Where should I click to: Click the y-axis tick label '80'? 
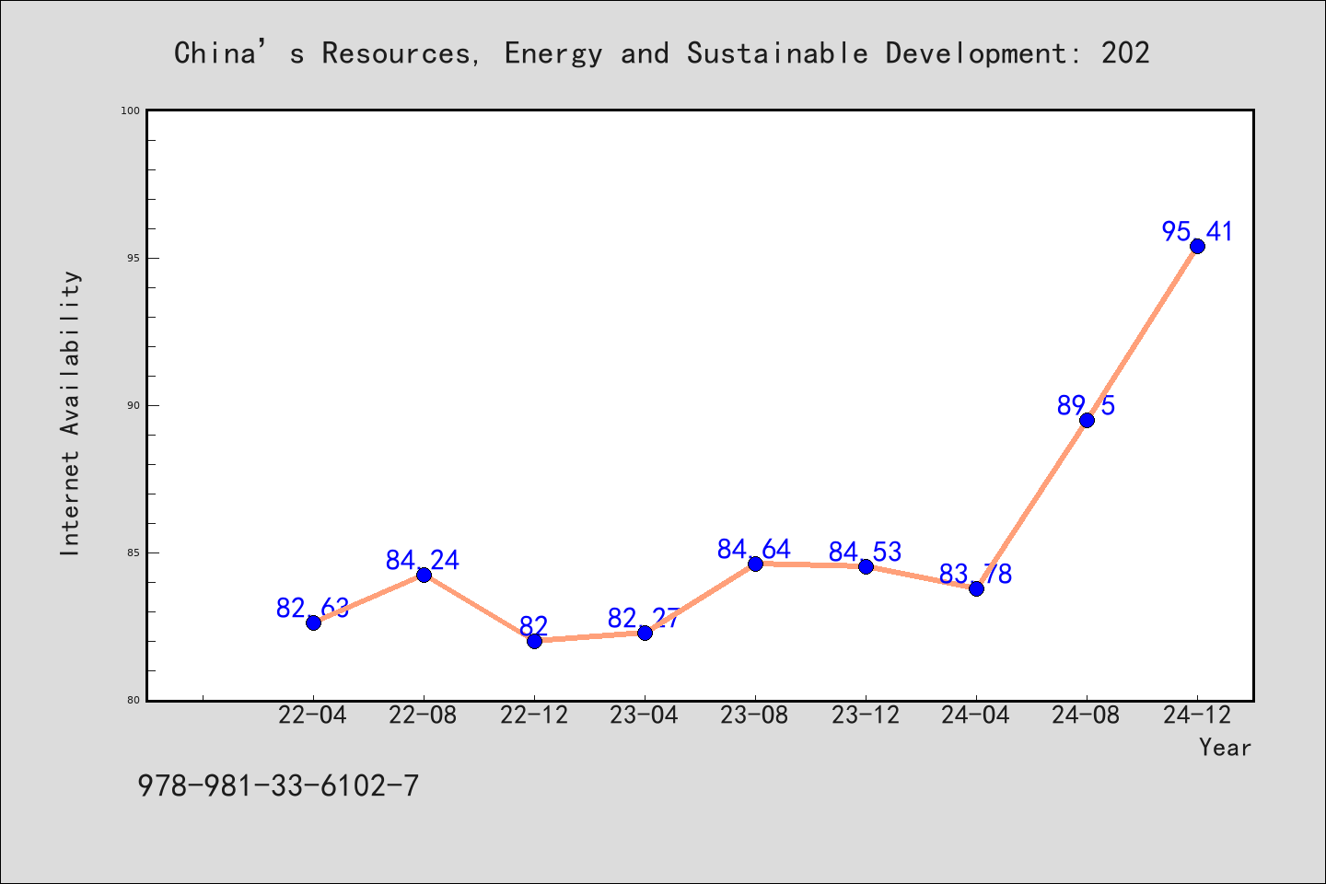point(134,700)
